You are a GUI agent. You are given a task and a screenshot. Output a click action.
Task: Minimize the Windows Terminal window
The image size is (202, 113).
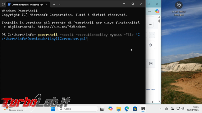[x=124, y=4]
